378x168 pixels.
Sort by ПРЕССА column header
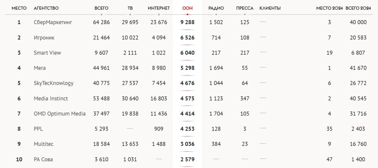[245, 8]
